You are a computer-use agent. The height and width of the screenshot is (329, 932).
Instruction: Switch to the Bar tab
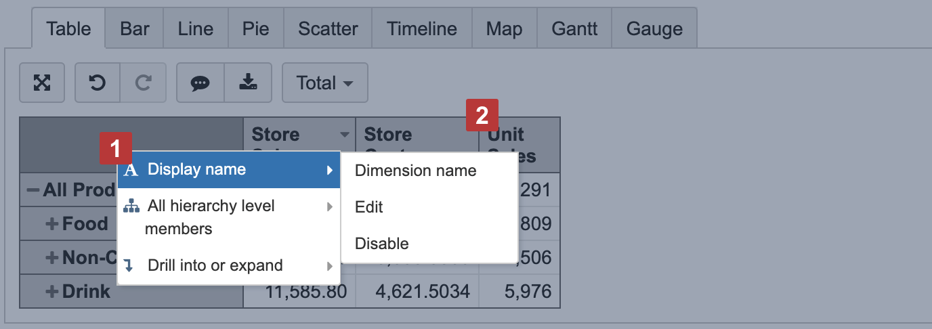pyautogui.click(x=135, y=29)
